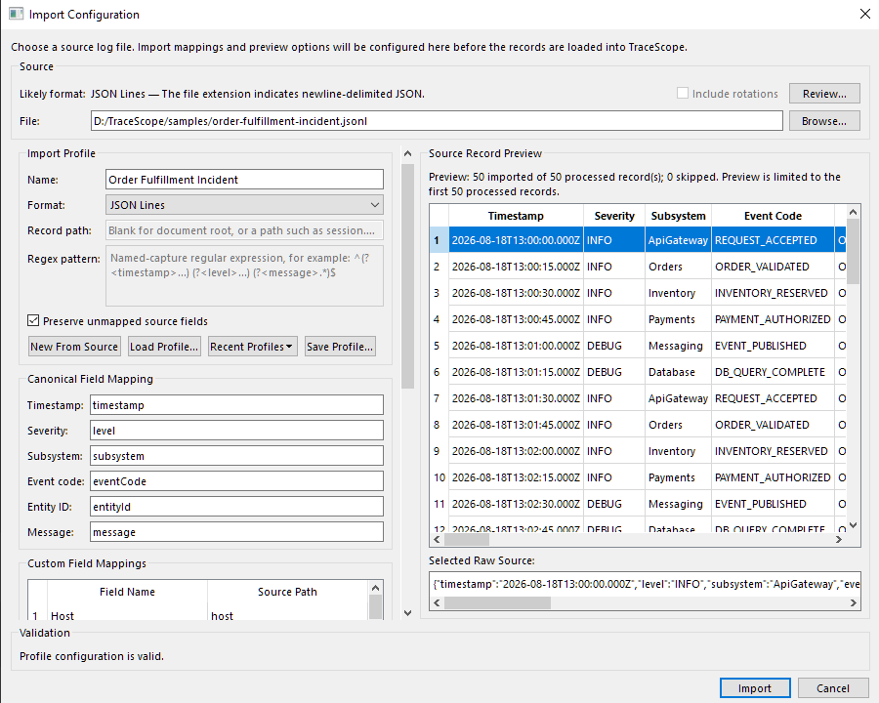This screenshot has width=879, height=703.
Task: Click raw source scroll left arrow
Action: coord(437,602)
